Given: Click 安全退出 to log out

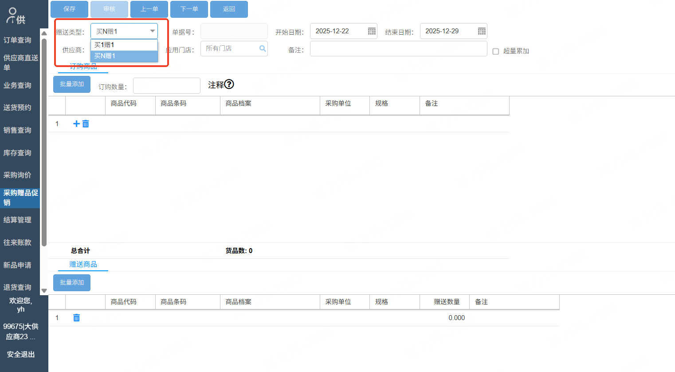Looking at the screenshot, I should click(21, 354).
